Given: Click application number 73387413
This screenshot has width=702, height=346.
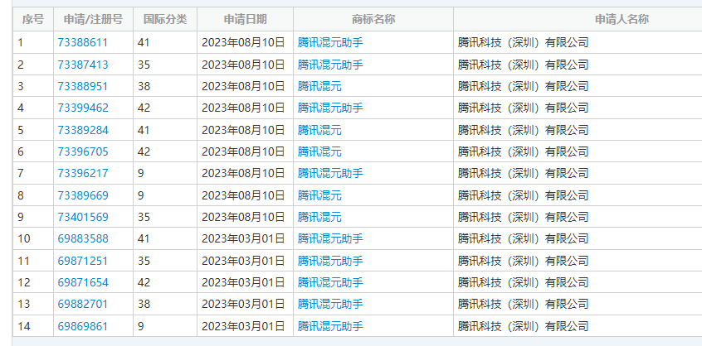Looking at the screenshot, I should point(83,65).
